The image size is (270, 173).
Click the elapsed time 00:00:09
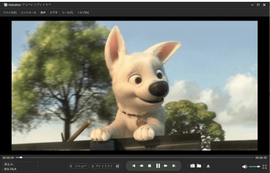click(x=8, y=158)
